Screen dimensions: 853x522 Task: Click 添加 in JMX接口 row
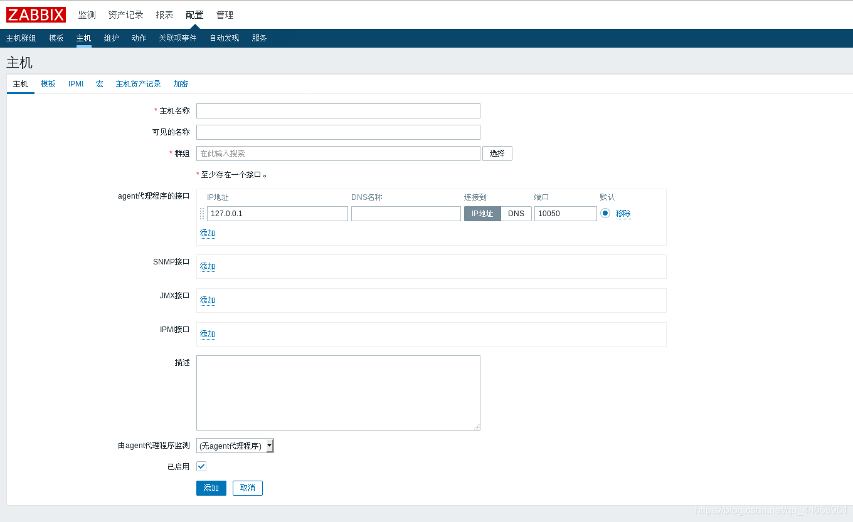[x=208, y=300]
